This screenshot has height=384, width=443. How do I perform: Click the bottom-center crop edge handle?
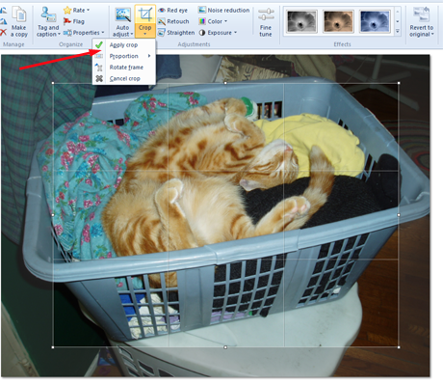225,347
